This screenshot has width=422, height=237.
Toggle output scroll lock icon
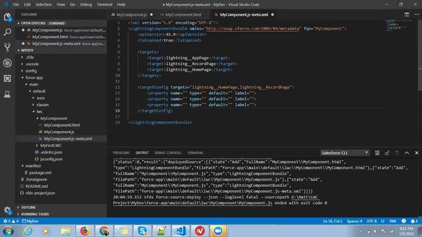pos(387,153)
